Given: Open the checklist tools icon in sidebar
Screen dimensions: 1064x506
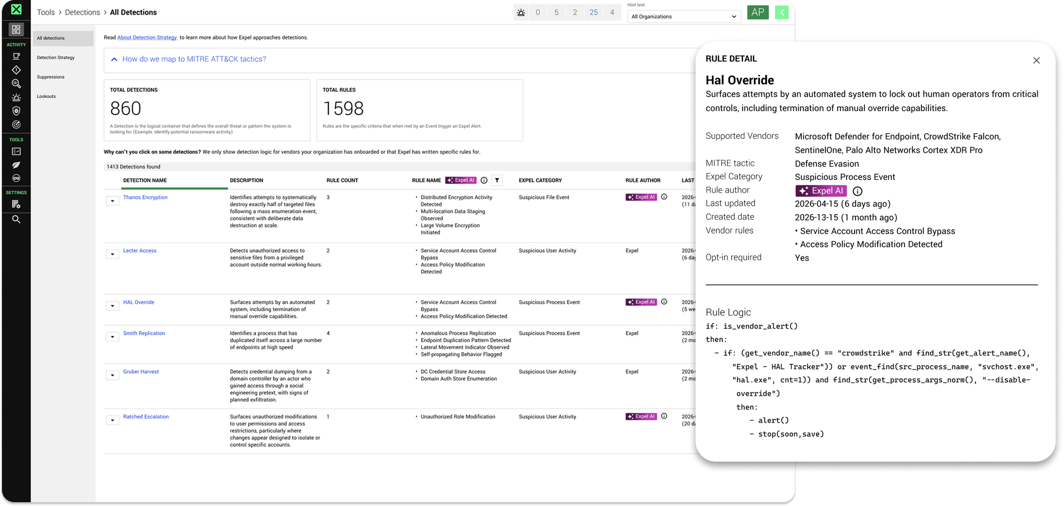Looking at the screenshot, I should (16, 152).
